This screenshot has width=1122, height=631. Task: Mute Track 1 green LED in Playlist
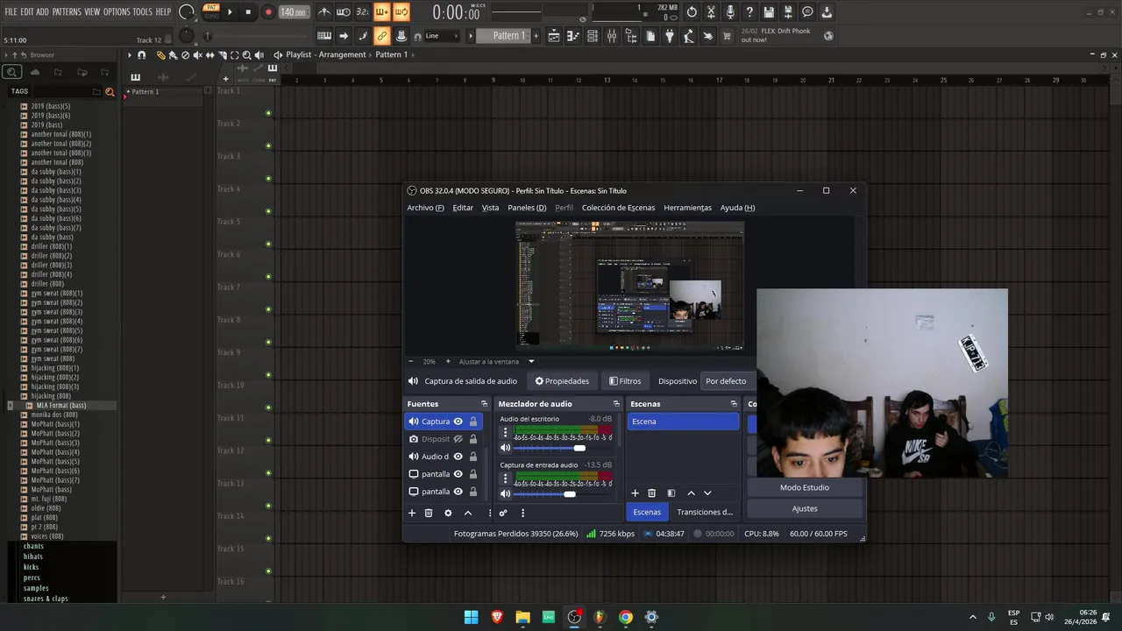click(268, 113)
